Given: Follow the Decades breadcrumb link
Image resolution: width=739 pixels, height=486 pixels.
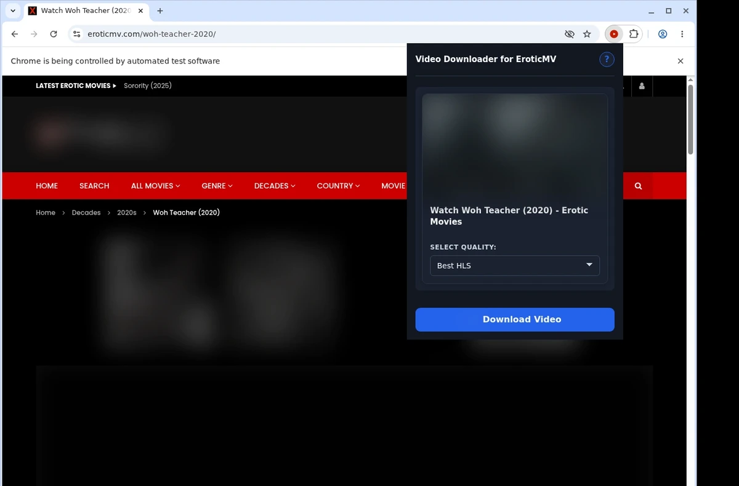Looking at the screenshot, I should click(86, 213).
